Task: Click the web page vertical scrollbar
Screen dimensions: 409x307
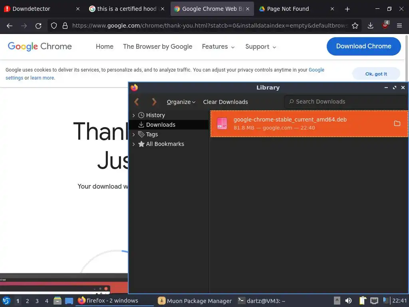Action: click(407, 58)
